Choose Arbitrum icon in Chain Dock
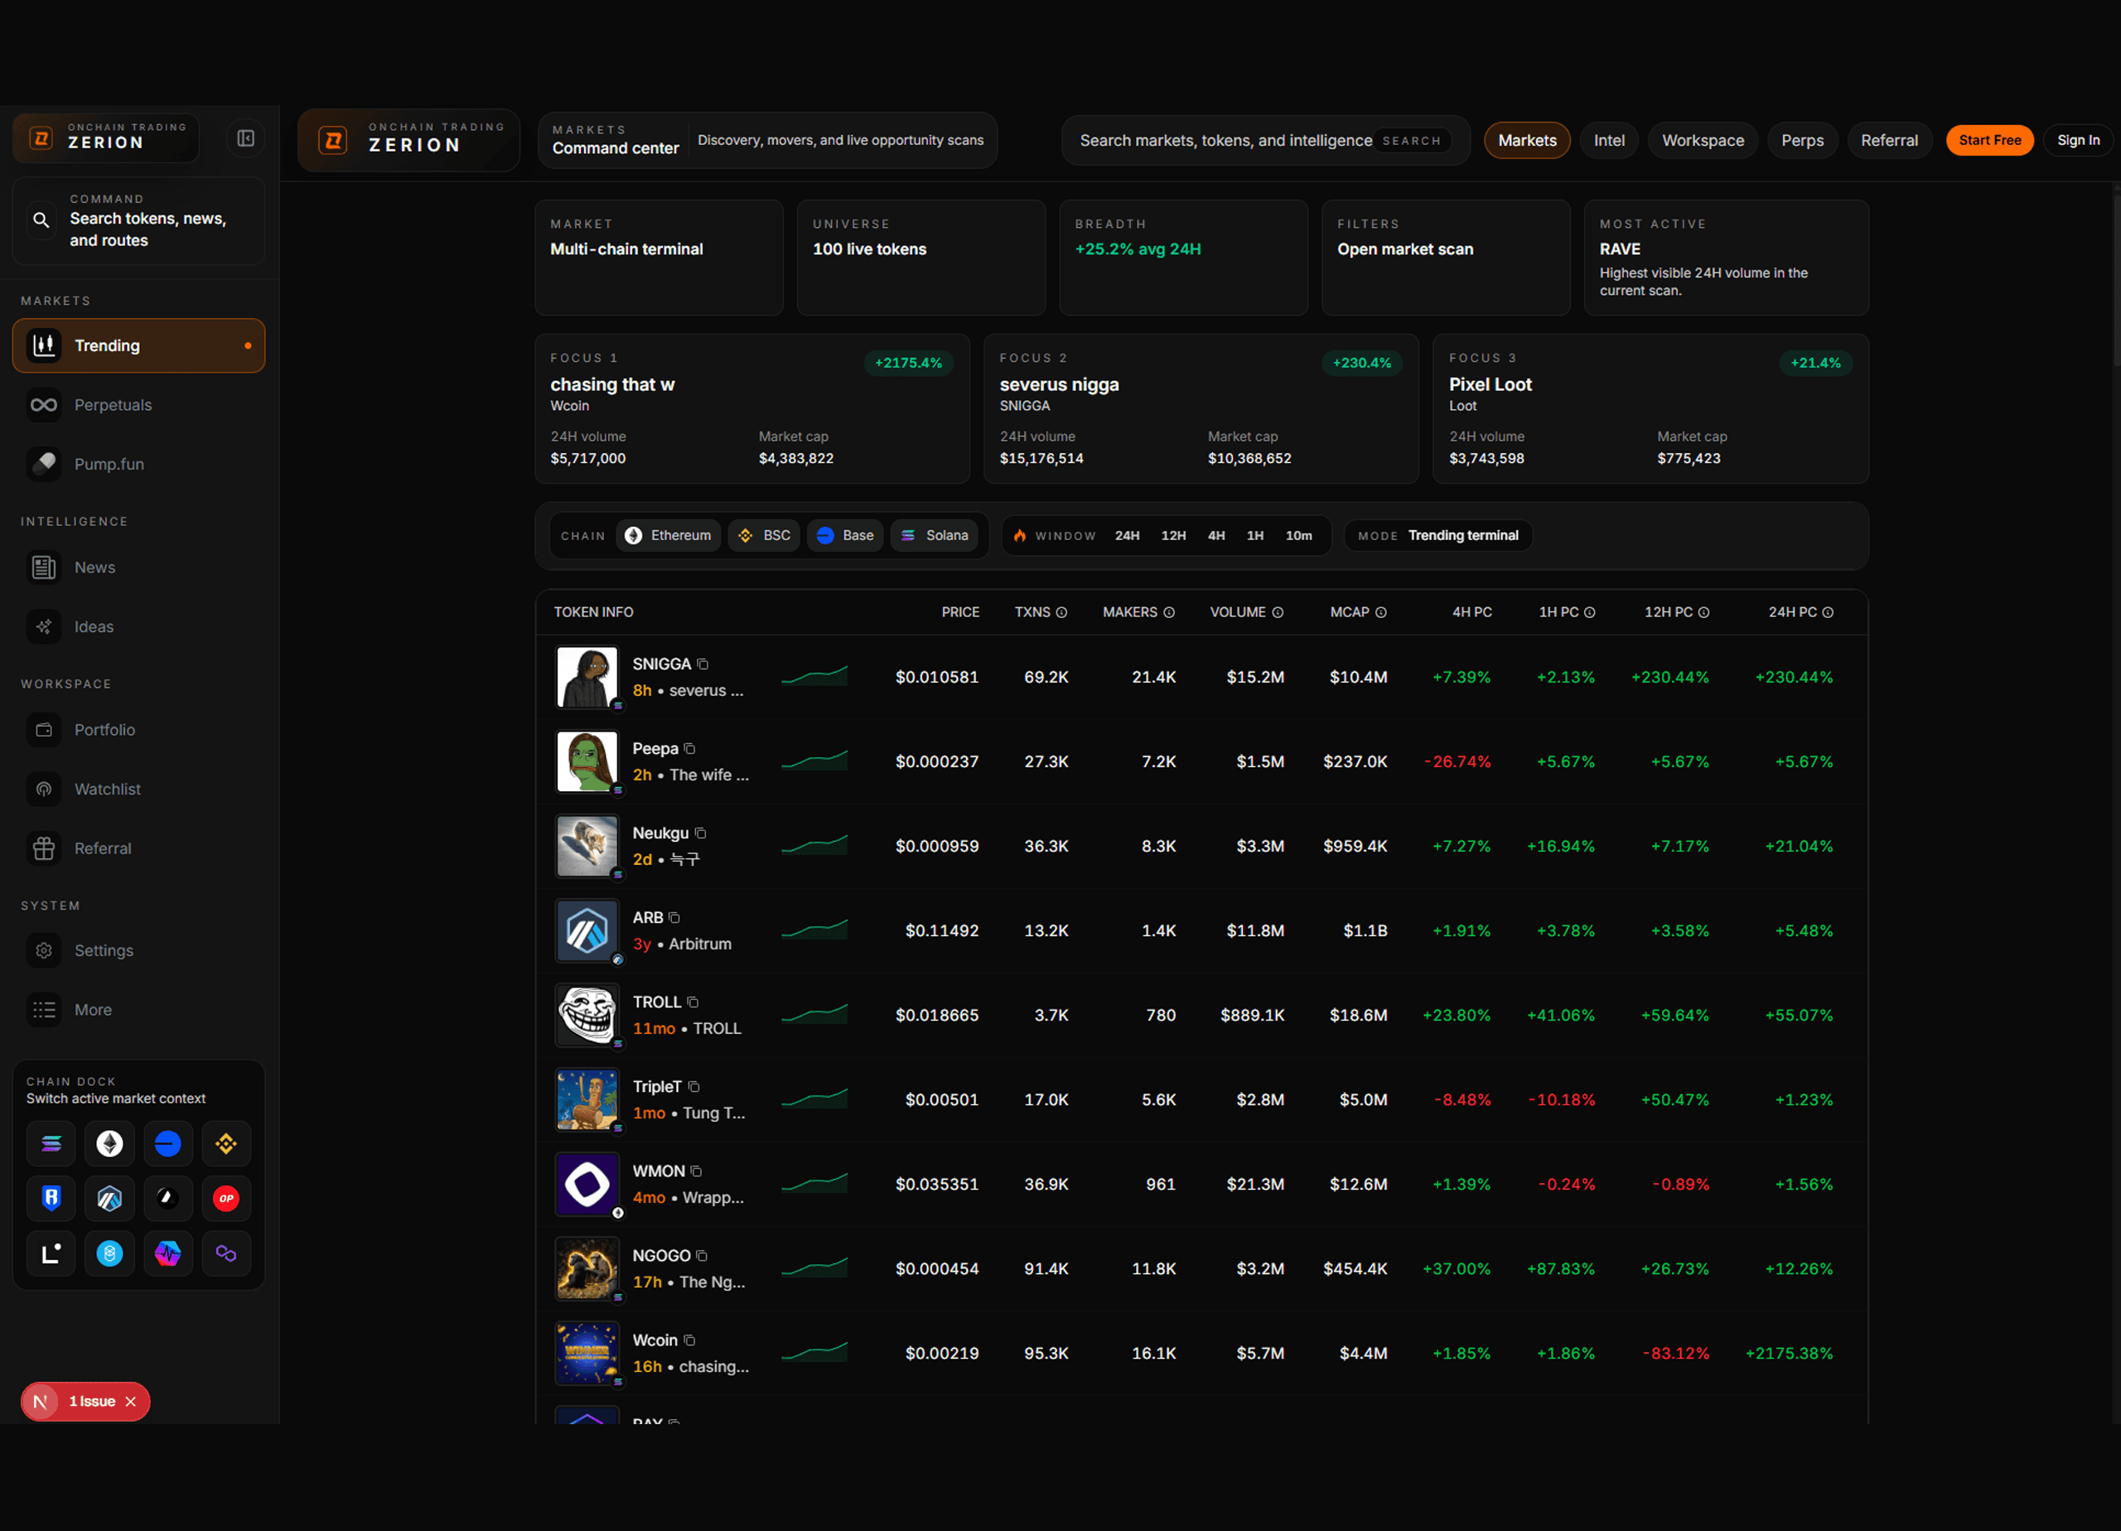Screen dimensions: 2121x1531 (x=109, y=1198)
